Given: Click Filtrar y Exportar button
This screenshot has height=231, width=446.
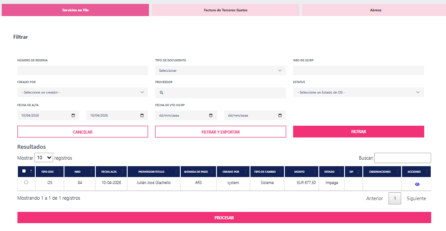Looking at the screenshot, I should [x=220, y=132].
